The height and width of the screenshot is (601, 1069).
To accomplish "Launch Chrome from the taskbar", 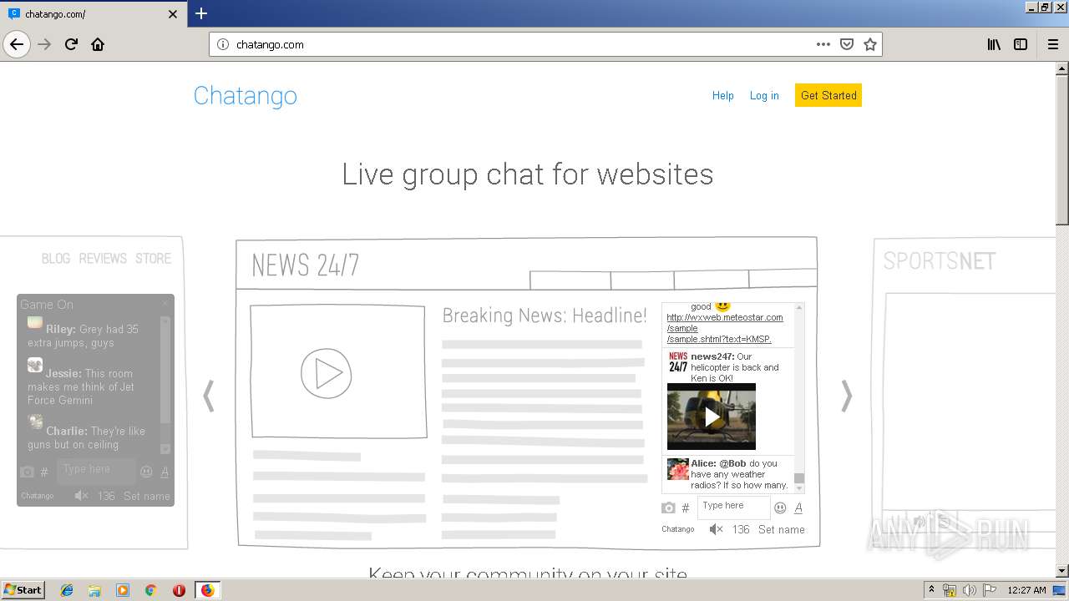I will pyautogui.click(x=150, y=590).
